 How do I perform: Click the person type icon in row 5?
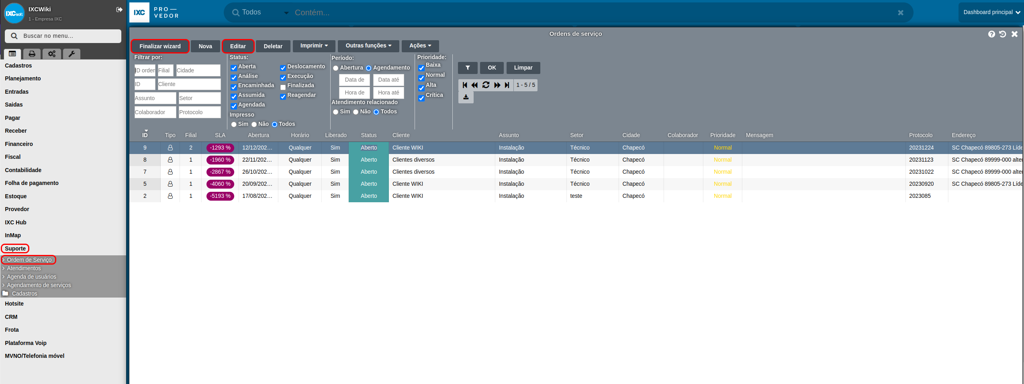(170, 184)
